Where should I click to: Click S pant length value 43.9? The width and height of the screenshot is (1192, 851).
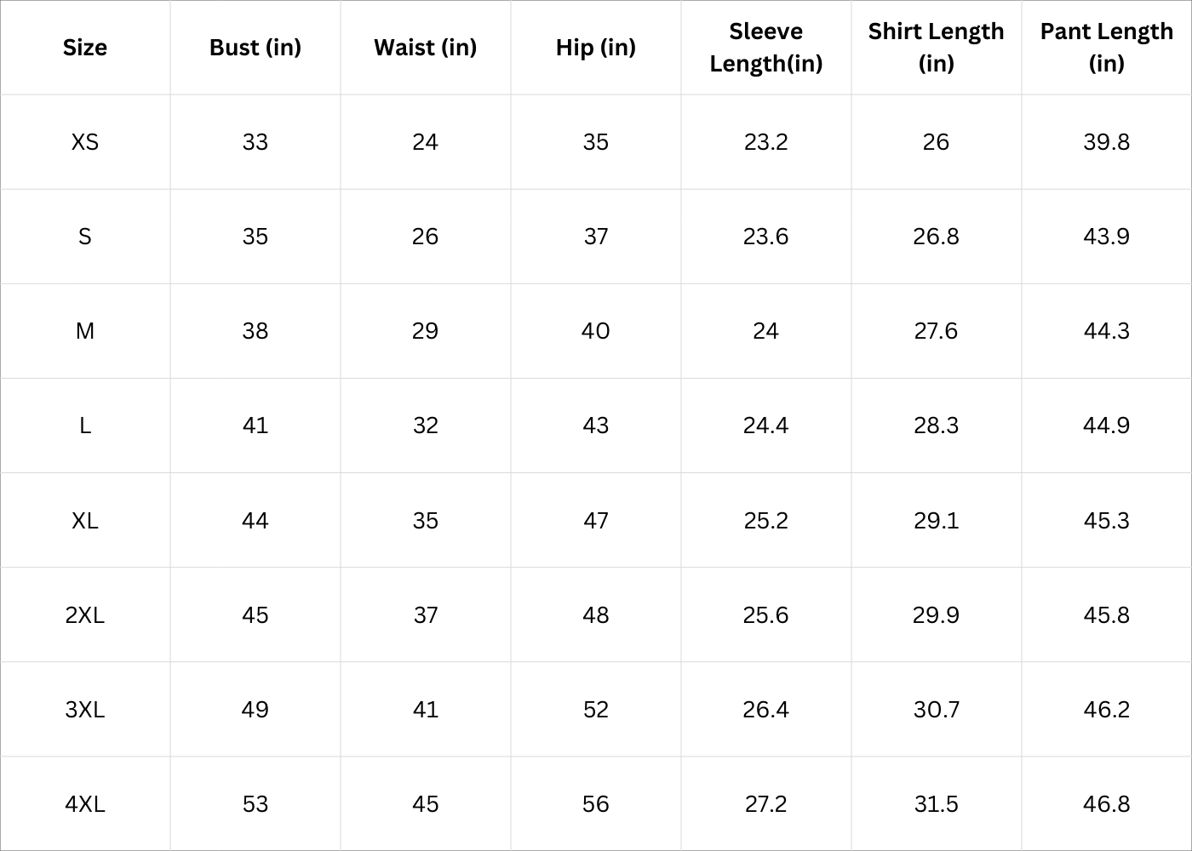tap(1106, 237)
